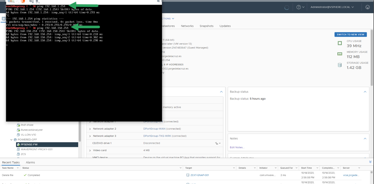Open the Actions dropdown menu
Viewport: 374px width, 184px height.
coord(168,19)
